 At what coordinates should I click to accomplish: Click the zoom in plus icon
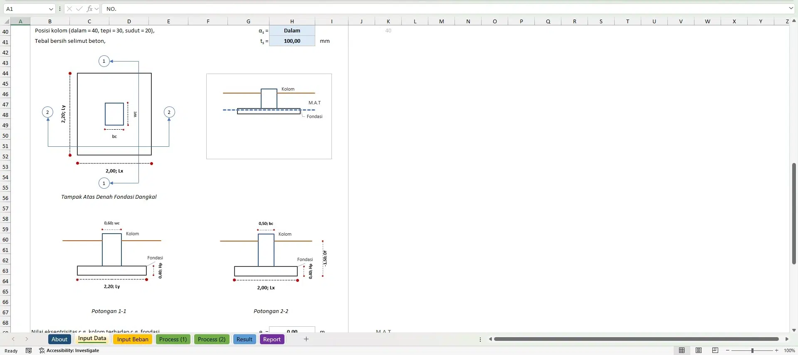pyautogui.click(x=776, y=350)
